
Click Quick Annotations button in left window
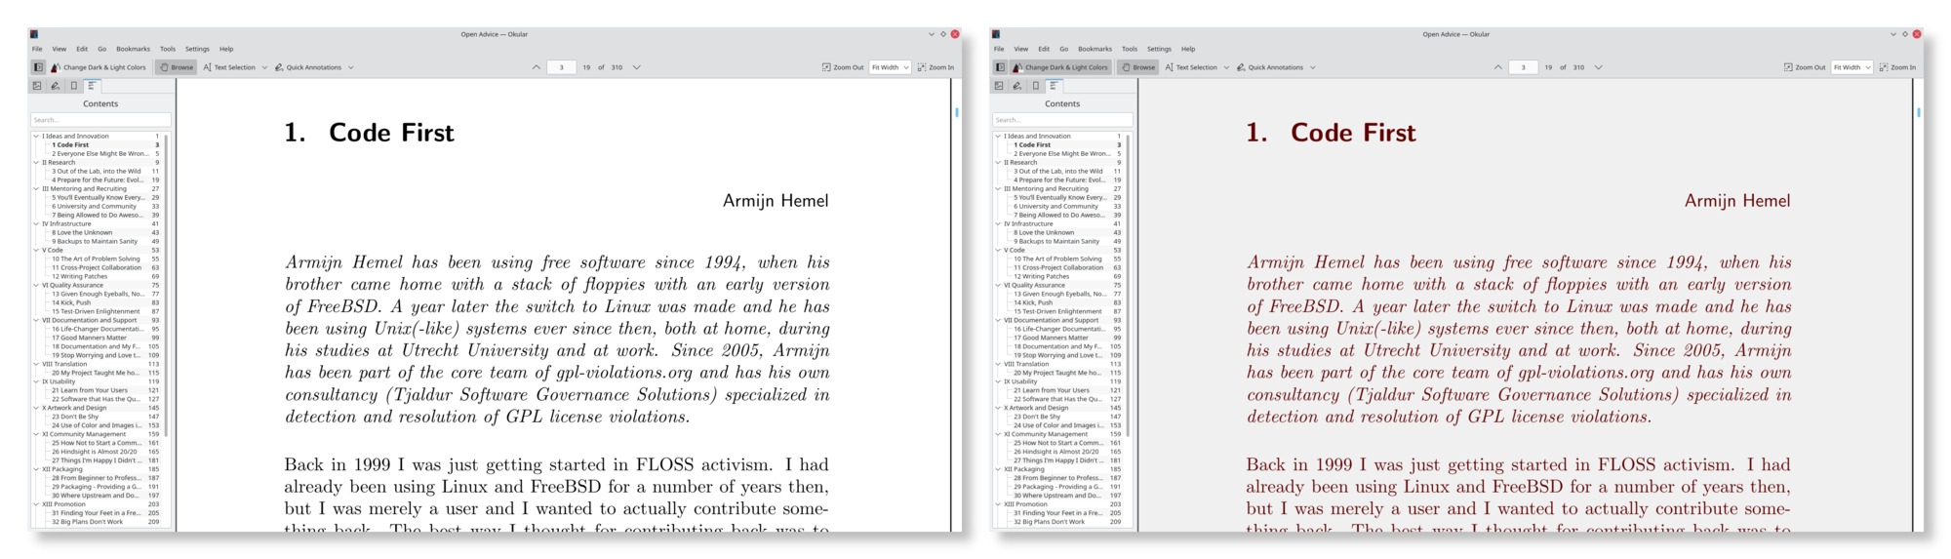[x=308, y=67]
